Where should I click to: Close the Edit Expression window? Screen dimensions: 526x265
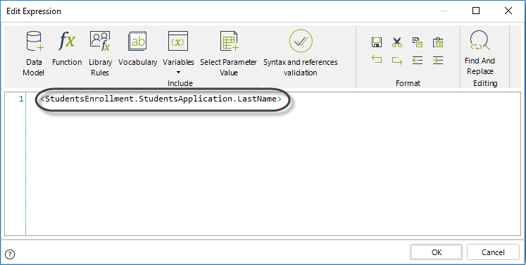tap(508, 11)
